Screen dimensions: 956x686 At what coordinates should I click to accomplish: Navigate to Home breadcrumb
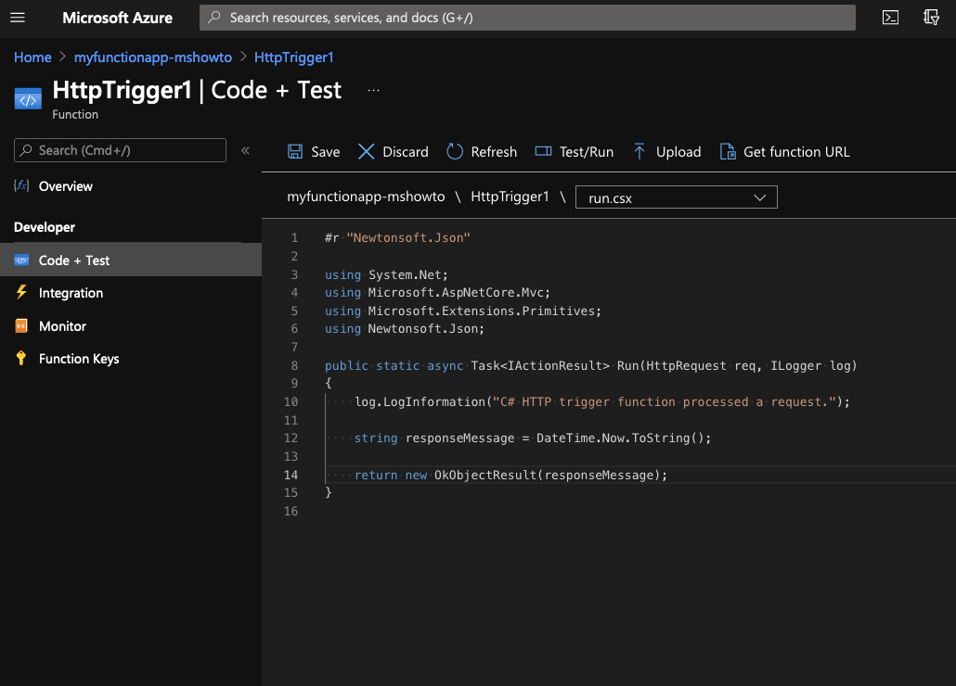(x=32, y=57)
